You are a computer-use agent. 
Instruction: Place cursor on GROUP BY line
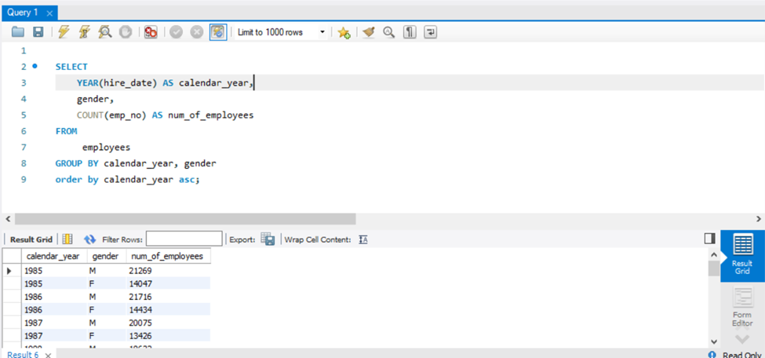[x=136, y=163]
